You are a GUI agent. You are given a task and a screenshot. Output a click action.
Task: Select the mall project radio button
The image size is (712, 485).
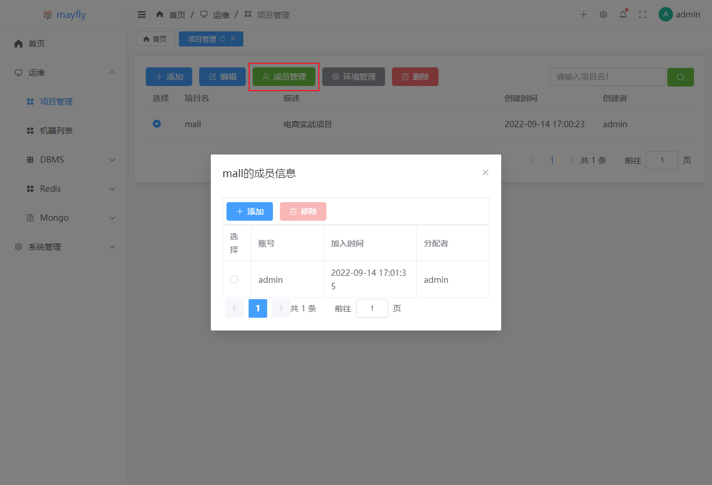tap(157, 124)
